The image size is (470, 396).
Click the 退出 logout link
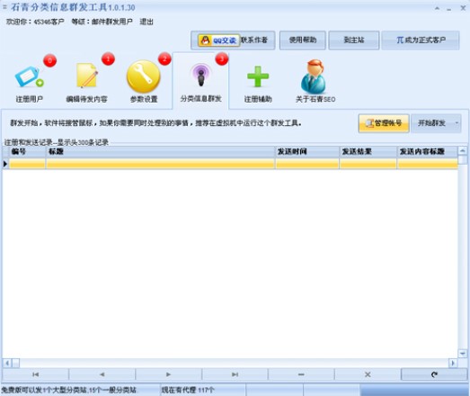[146, 22]
